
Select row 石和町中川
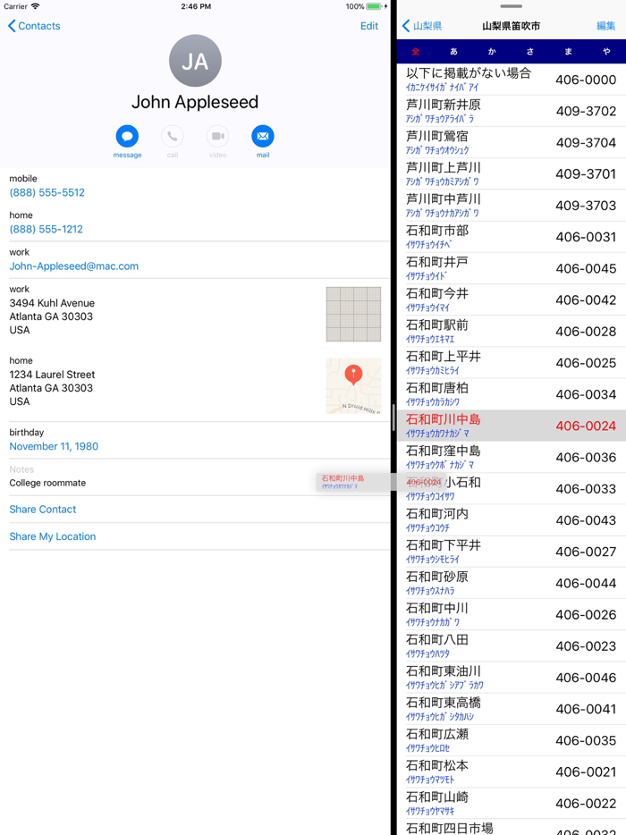512,613
